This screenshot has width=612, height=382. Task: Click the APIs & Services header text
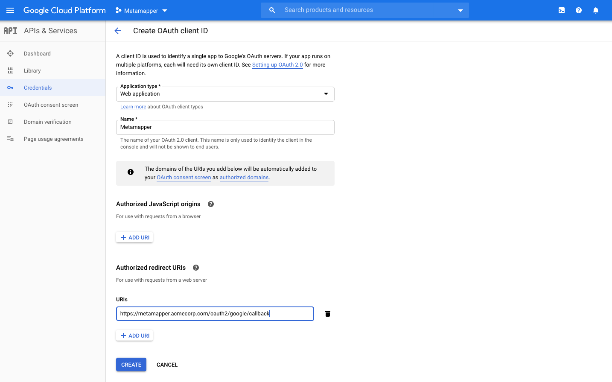pyautogui.click(x=50, y=31)
